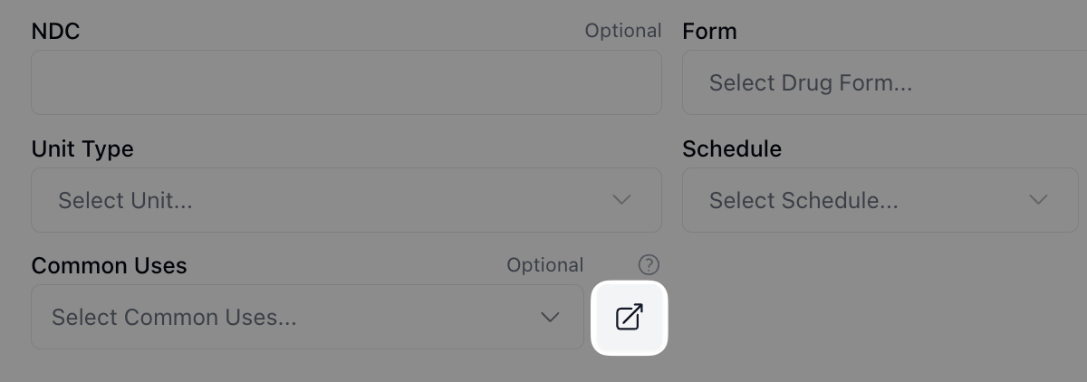
Task: Click the Schedule field's down arrow
Action: point(1038,200)
